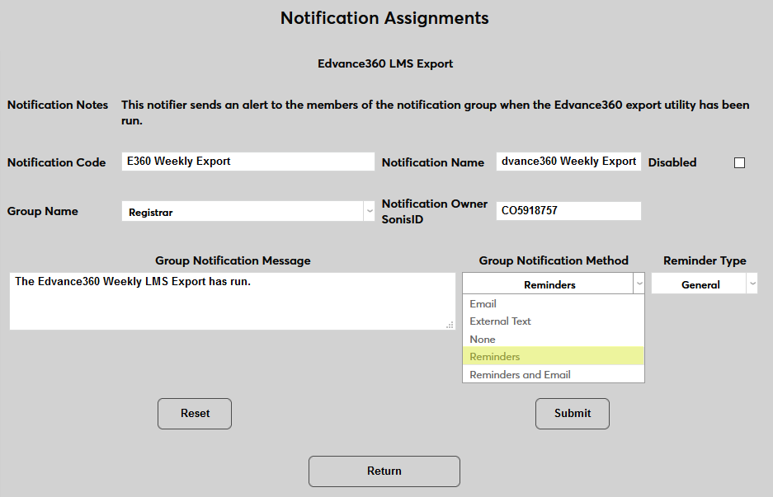773x497 pixels.
Task: Click the Reminder Type header
Action: (x=705, y=260)
